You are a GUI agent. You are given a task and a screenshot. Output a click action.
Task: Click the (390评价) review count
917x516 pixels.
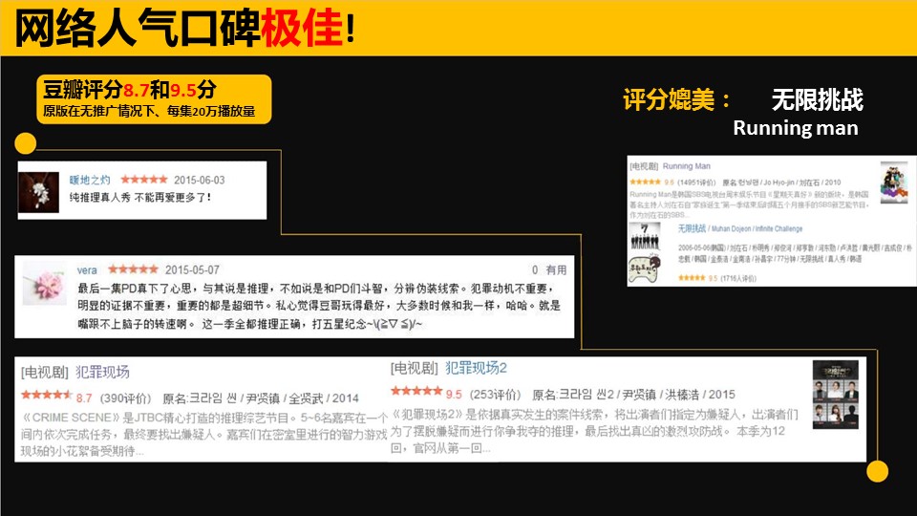pyautogui.click(x=125, y=398)
